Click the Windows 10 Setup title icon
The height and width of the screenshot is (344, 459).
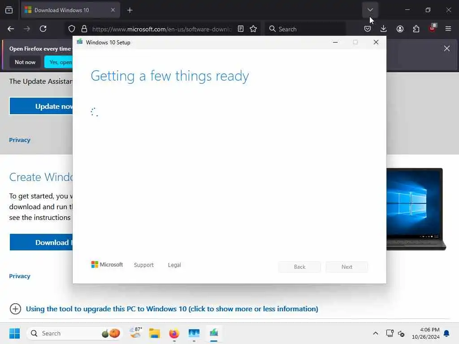[x=80, y=42]
